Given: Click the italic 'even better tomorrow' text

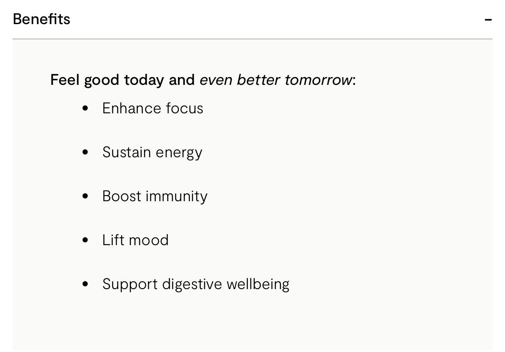Looking at the screenshot, I should click(275, 80).
